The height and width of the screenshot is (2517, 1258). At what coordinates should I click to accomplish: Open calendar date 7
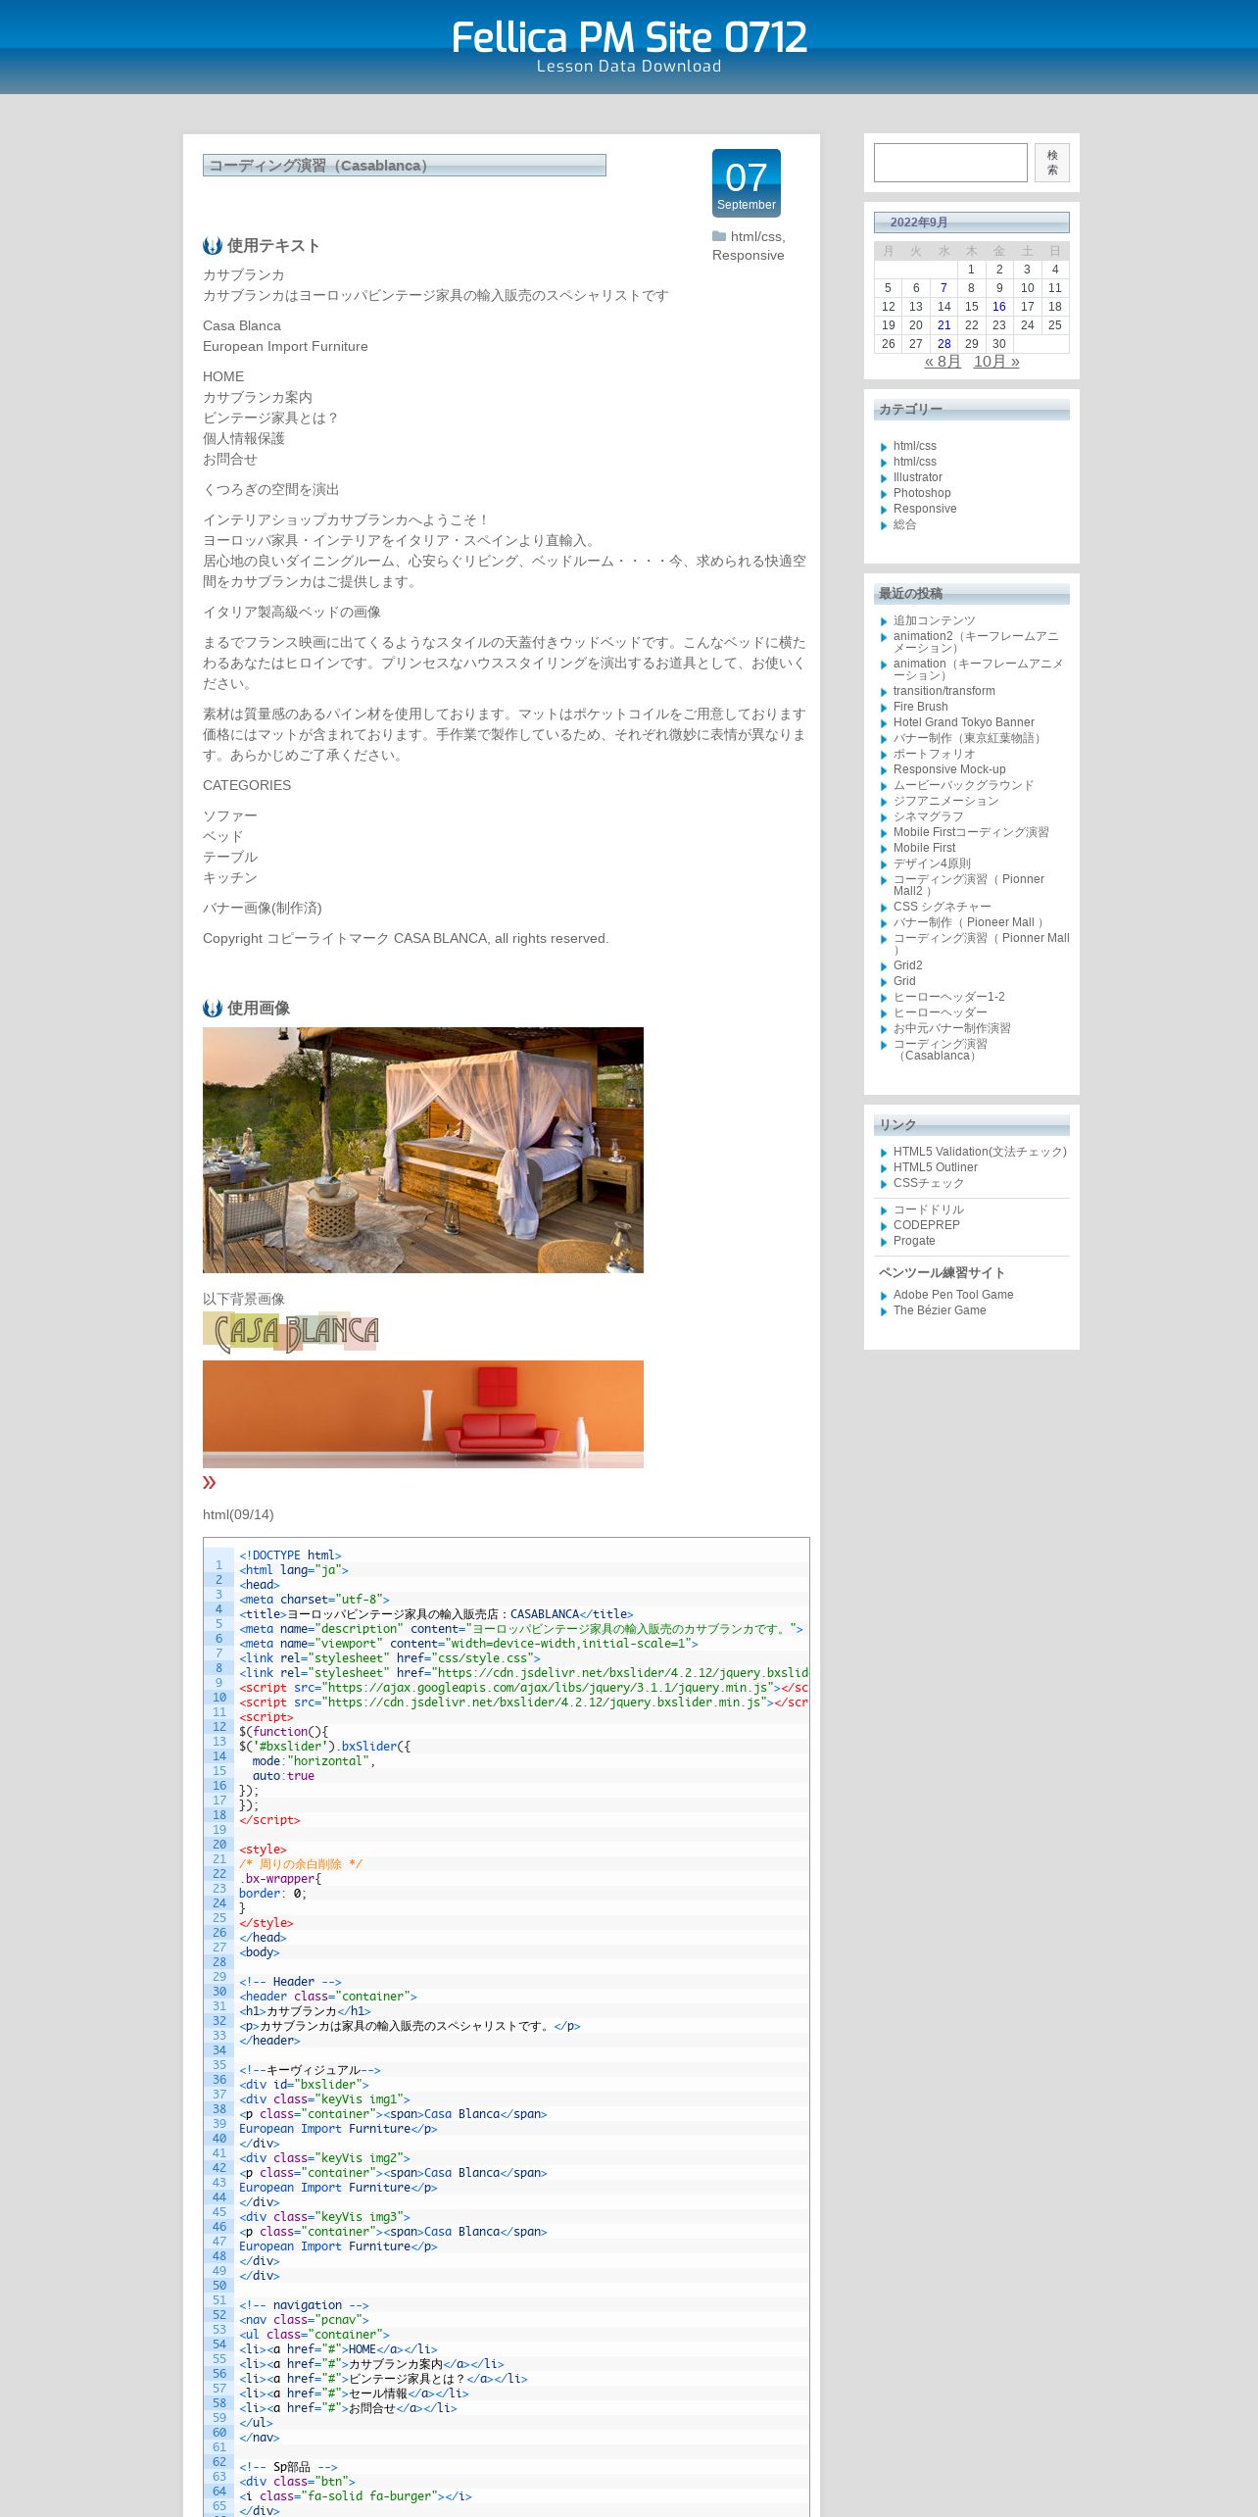point(943,288)
